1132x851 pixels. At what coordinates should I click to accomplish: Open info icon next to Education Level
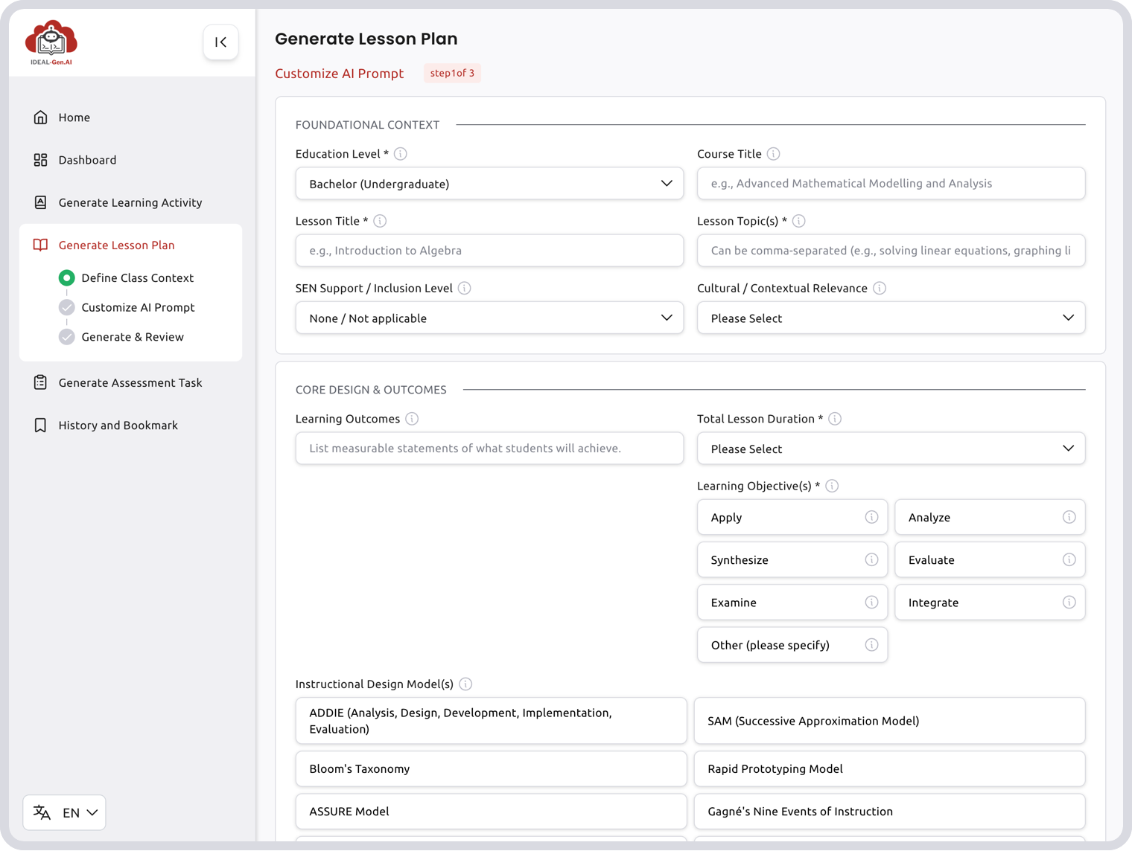[x=401, y=154]
